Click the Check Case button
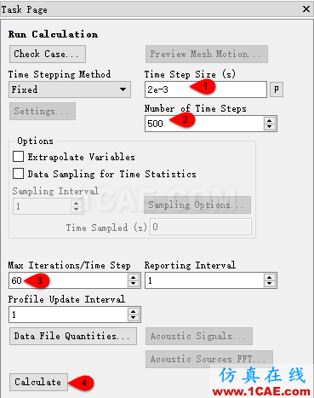Image resolution: width=314 pixels, height=398 pixels. [x=48, y=54]
